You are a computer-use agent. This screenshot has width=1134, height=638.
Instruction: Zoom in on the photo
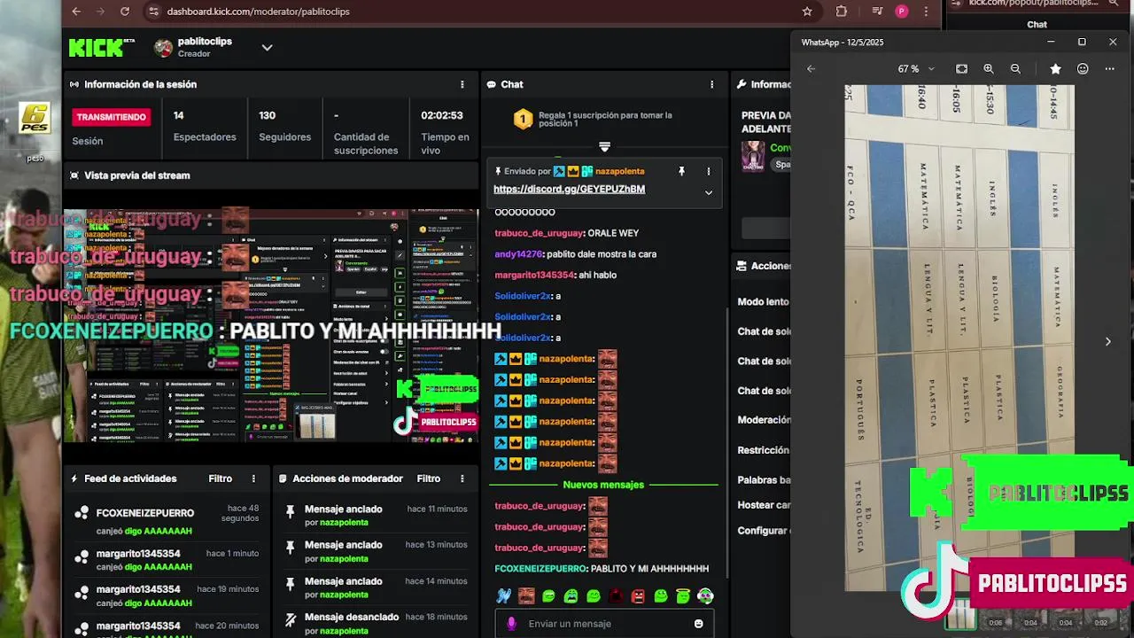tap(989, 68)
